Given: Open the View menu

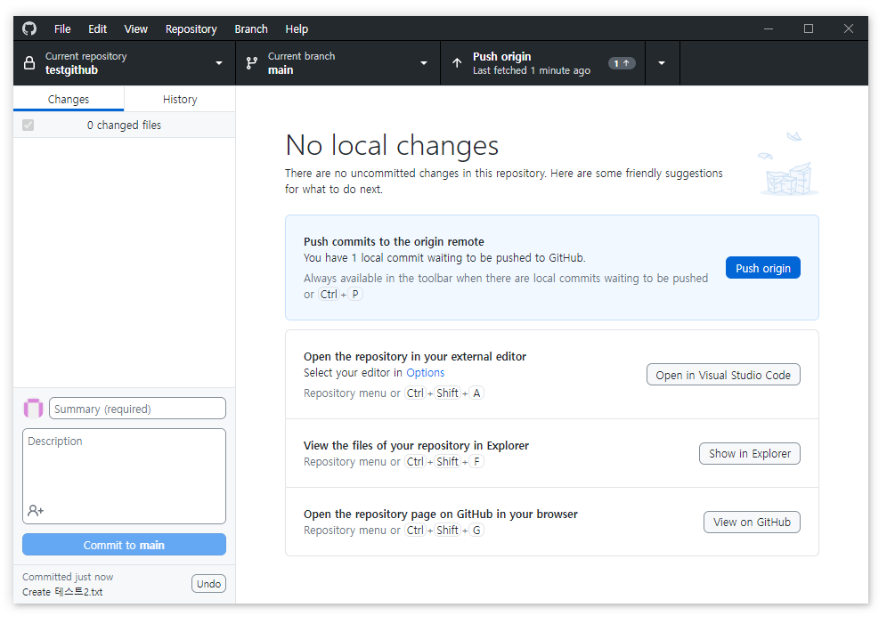Looking at the screenshot, I should coord(136,29).
